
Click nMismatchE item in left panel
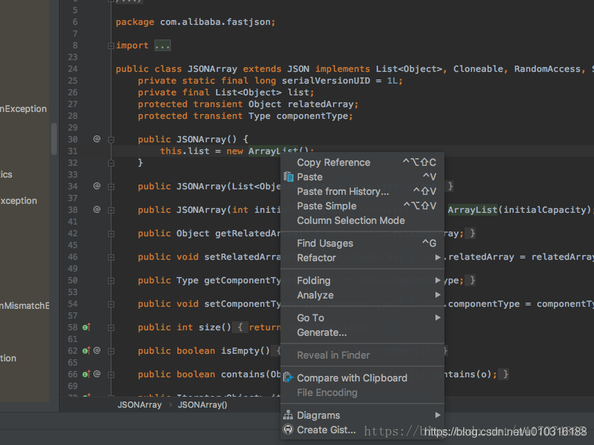tap(25, 305)
